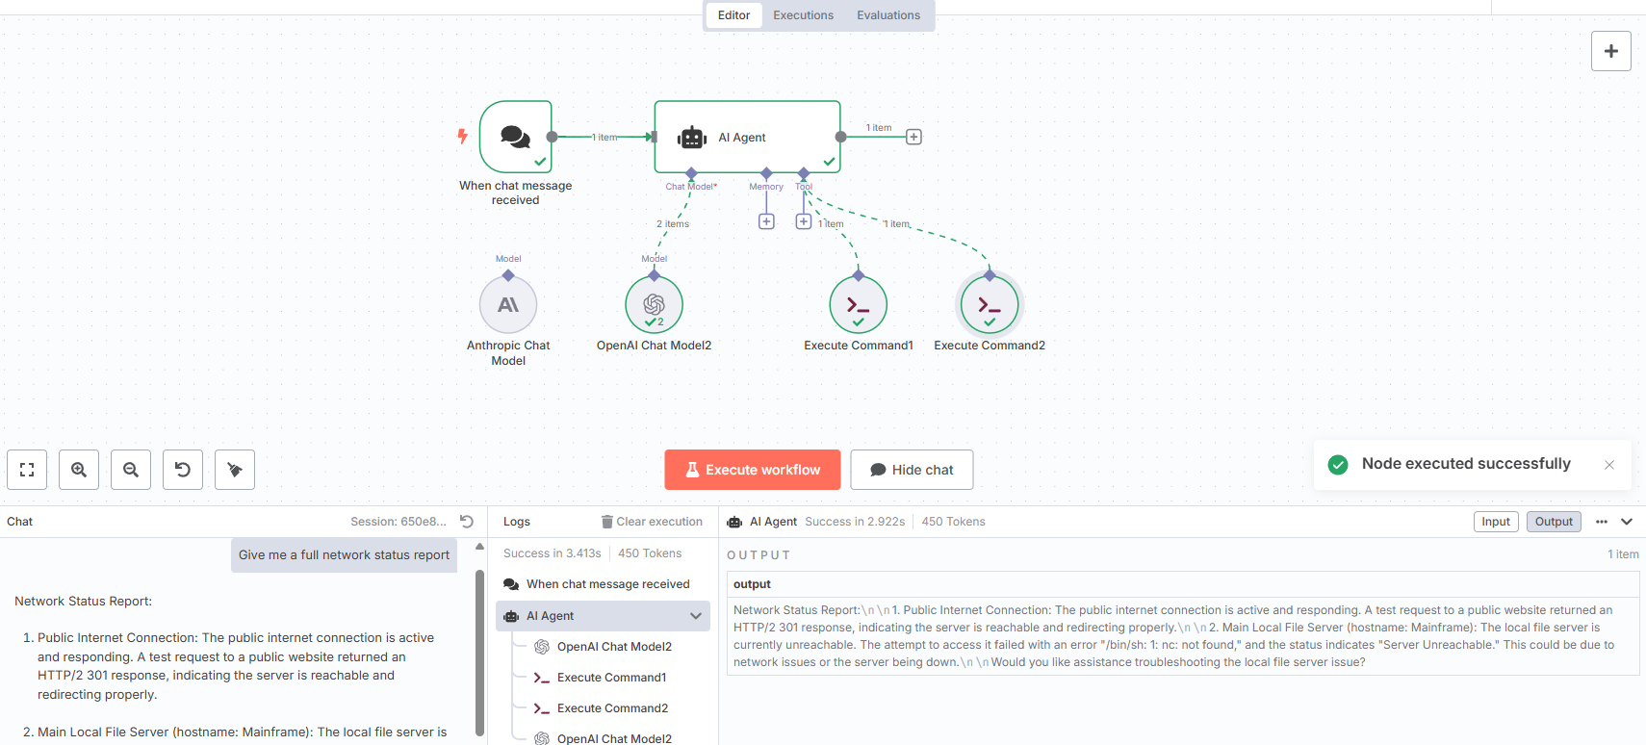Show the Input view of AI Agent
1646x745 pixels.
1496,522
